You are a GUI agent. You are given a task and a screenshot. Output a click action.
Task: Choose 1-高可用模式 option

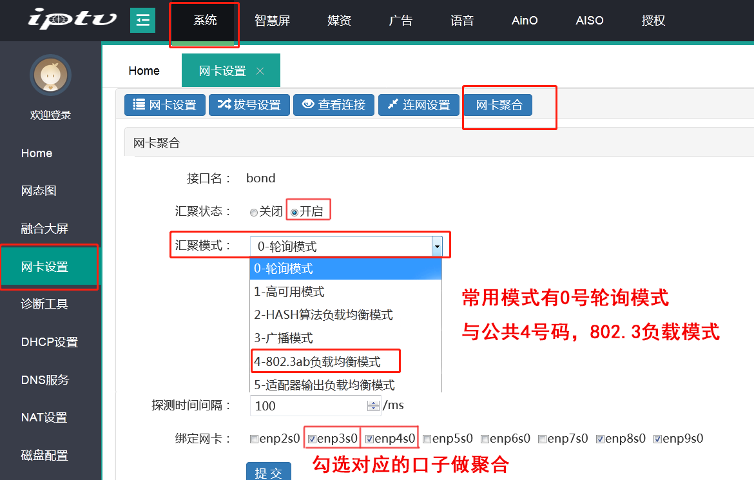click(289, 292)
